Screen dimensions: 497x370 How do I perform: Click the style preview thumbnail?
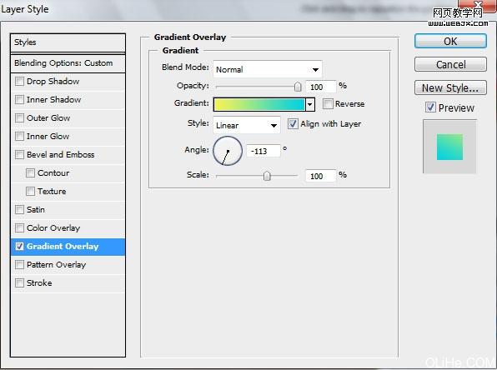(x=449, y=147)
